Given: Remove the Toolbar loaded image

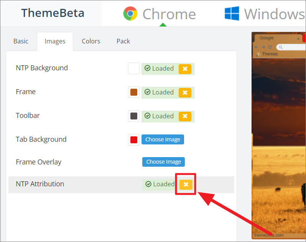Looking at the screenshot, I should [x=185, y=116].
